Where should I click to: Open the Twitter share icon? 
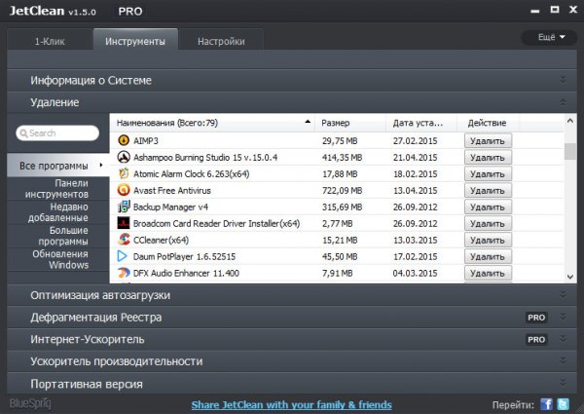[563, 404]
